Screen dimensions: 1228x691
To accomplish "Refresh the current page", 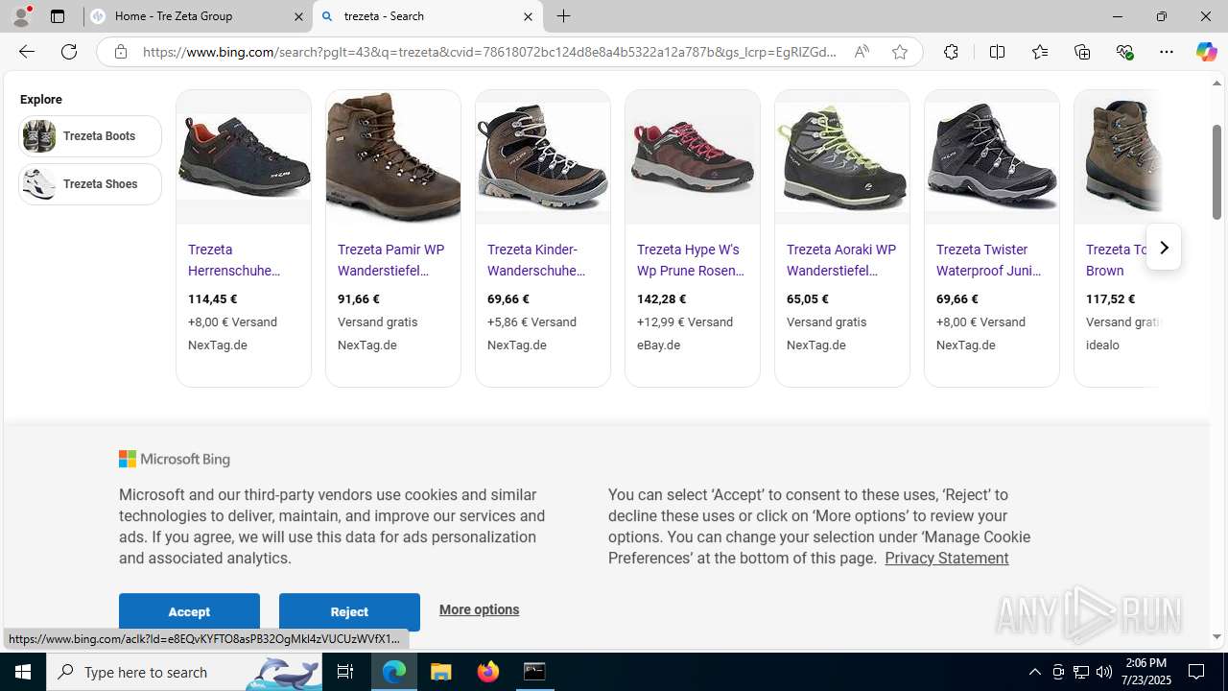I will click(x=69, y=52).
